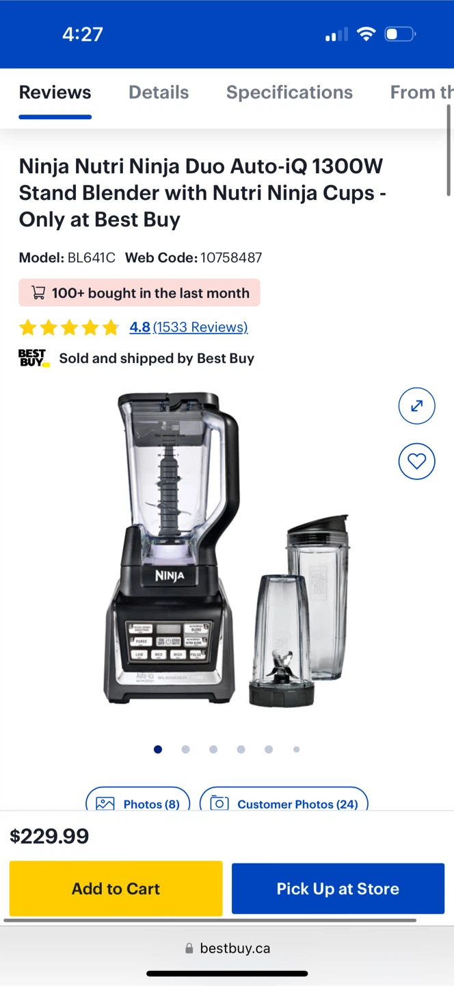Tap the lock icon next to bestbuy.ca
Image resolution: width=454 pixels, height=986 pixels.
click(189, 948)
